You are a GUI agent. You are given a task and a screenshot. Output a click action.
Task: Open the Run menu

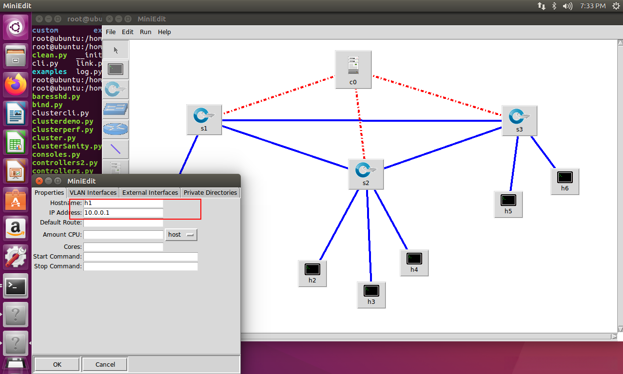146,32
